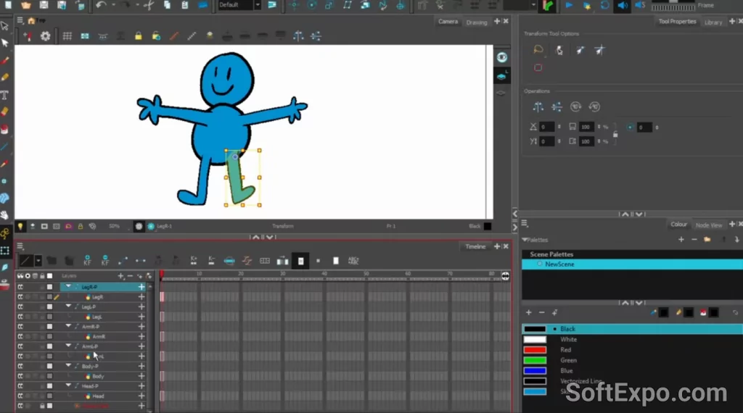Toggle the grid icon in Camera toolbar
The width and height of the screenshot is (743, 413).
point(67,36)
